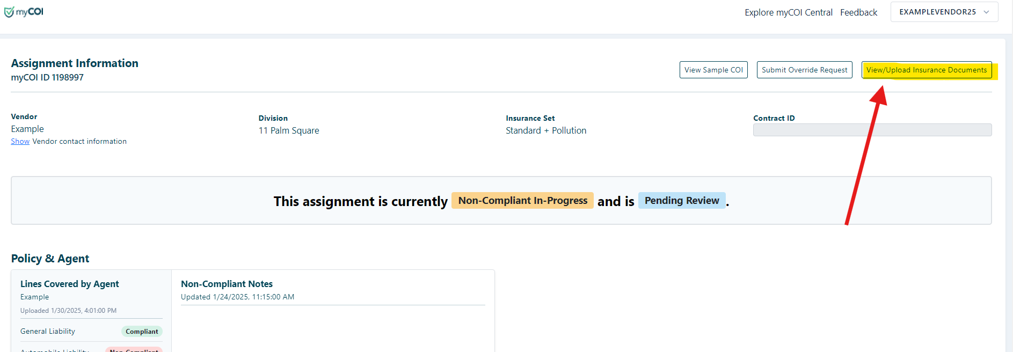Screen dimensions: 1013x352
Task: Click the Assignment Information heading
Action: tap(74, 63)
